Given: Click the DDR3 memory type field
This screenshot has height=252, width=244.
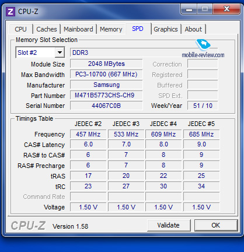Looking at the screenshot, I should (x=144, y=52).
